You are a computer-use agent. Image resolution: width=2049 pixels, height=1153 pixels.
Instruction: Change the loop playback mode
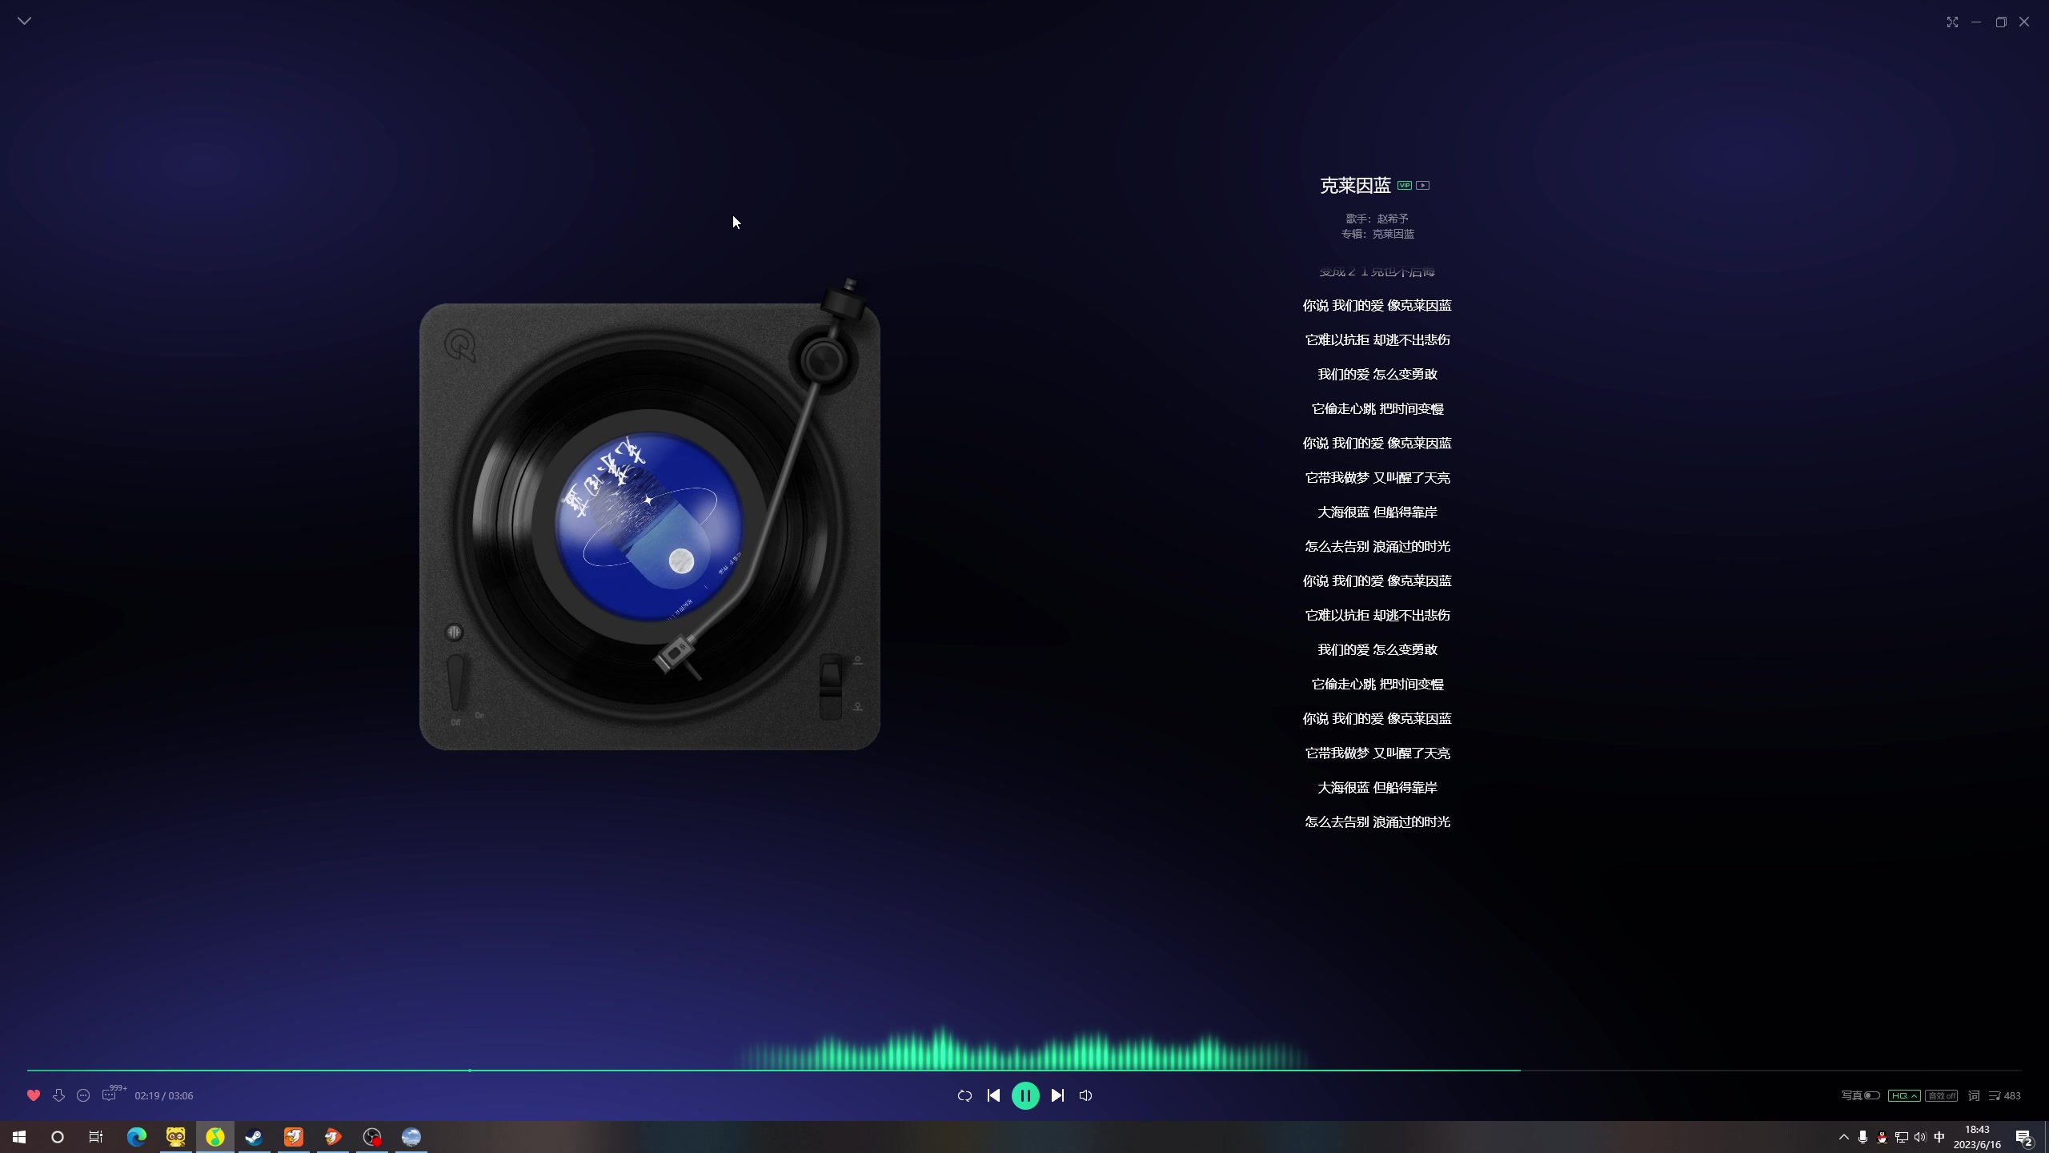[964, 1095]
